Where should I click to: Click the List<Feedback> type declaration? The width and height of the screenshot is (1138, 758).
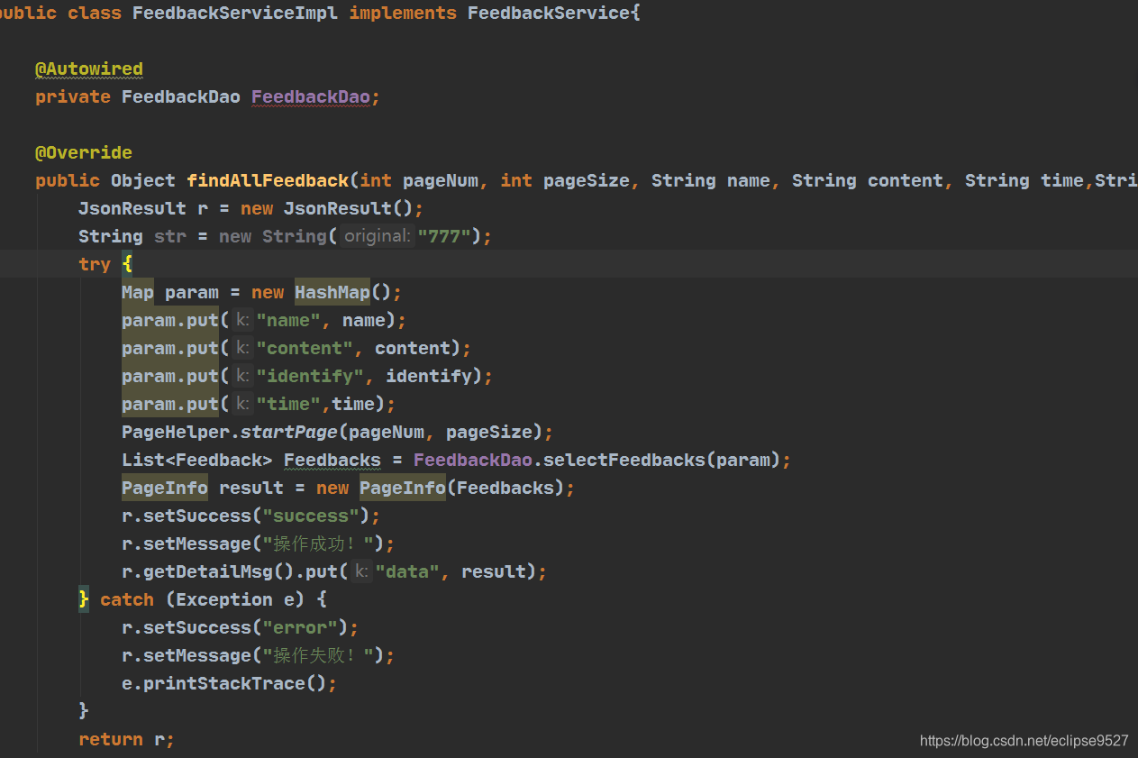coord(197,460)
